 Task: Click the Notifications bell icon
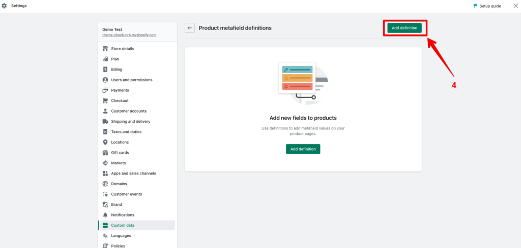click(105, 215)
